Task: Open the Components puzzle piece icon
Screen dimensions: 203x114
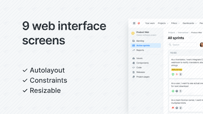Action: (x=133, y=63)
